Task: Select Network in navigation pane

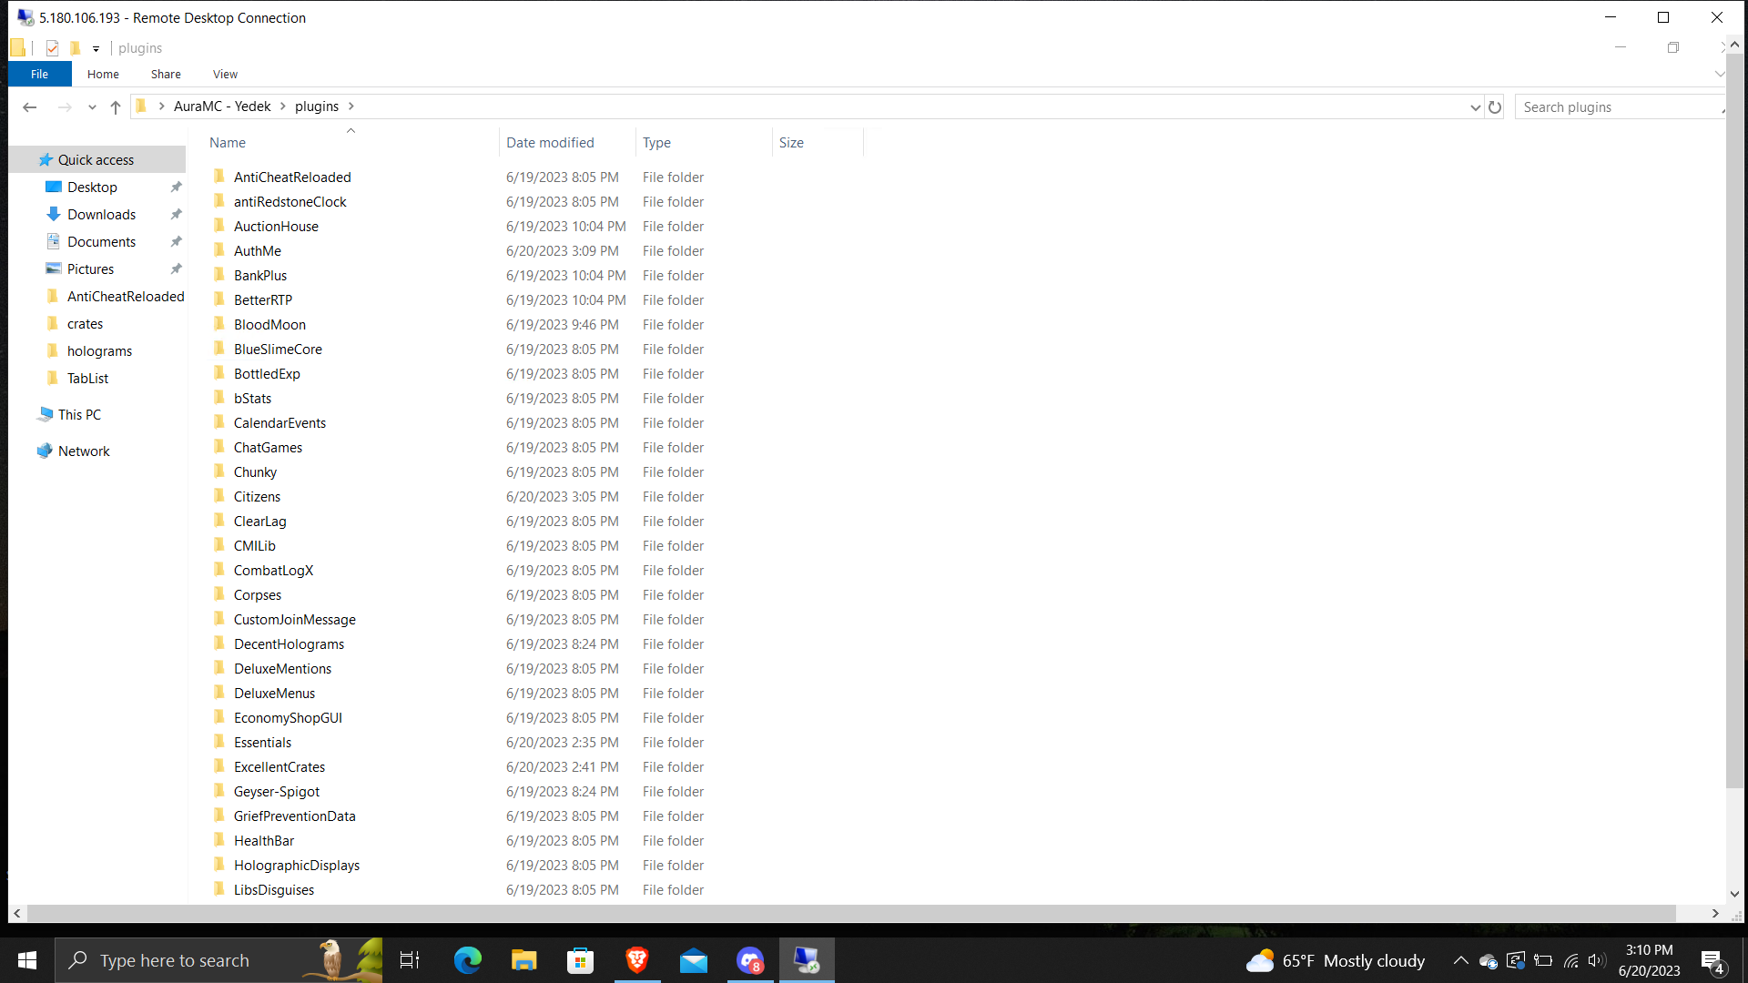Action: point(84,451)
